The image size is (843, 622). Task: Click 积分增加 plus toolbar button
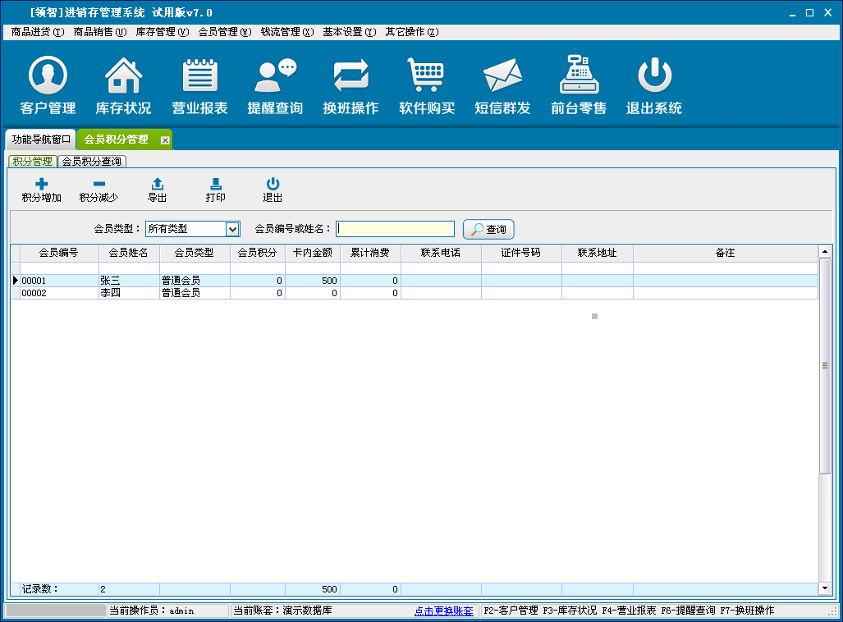coord(41,190)
